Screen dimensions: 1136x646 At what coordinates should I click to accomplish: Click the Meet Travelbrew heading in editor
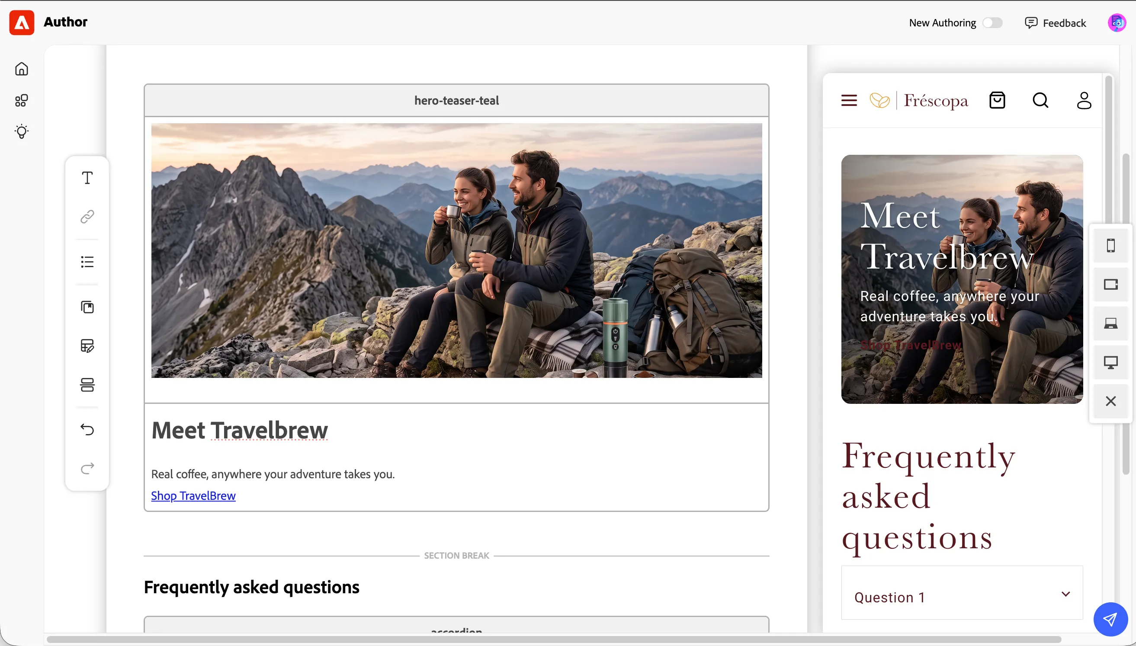point(240,430)
